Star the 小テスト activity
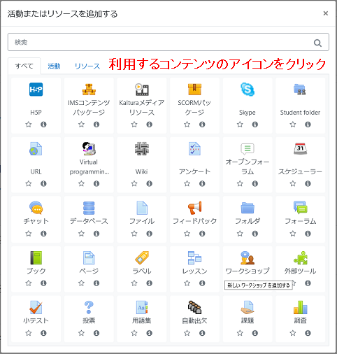The image size is (337, 354). pos(29,333)
